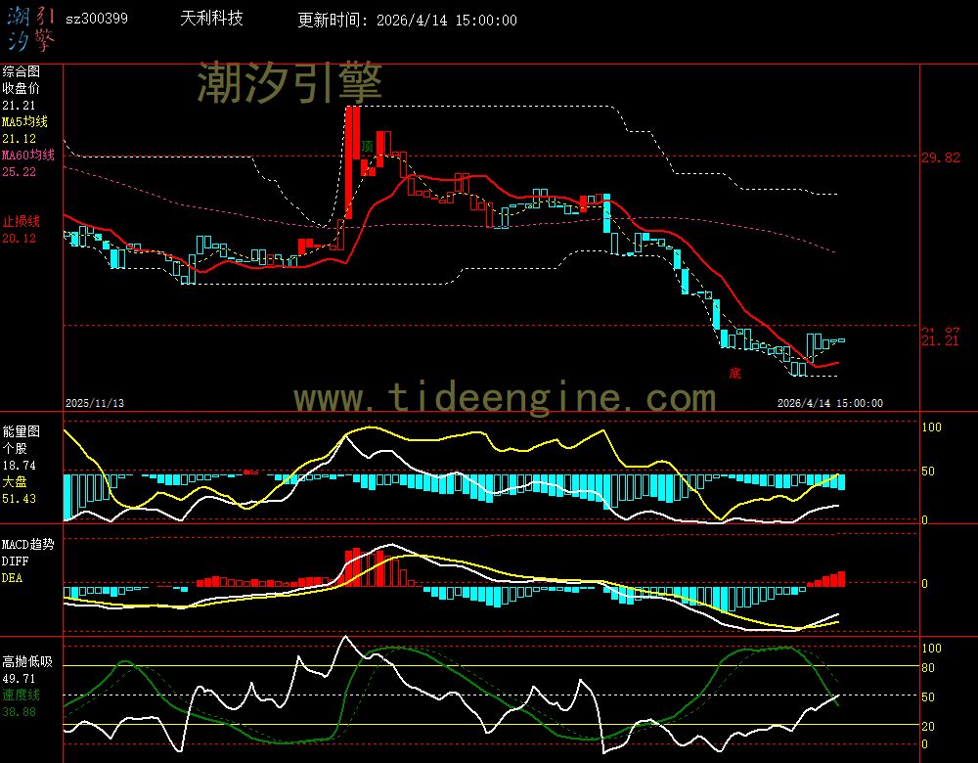This screenshot has width=978, height=763.
Task: Click the 高抛低吸 panel label
Action: coord(26,662)
